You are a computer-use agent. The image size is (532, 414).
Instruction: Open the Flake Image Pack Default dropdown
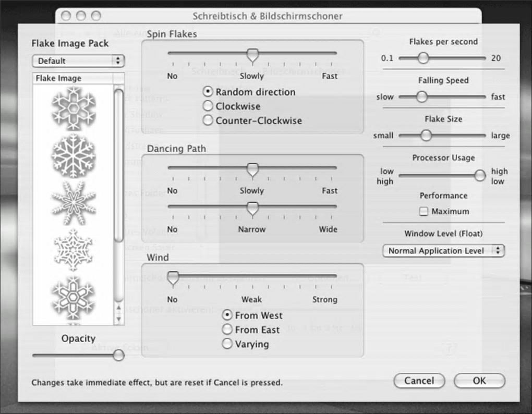78,61
